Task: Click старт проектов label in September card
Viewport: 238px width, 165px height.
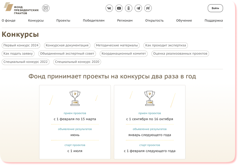Action: tap(150, 145)
